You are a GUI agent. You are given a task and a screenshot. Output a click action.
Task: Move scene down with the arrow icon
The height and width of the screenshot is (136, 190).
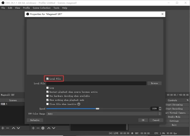click(x=18, y=128)
